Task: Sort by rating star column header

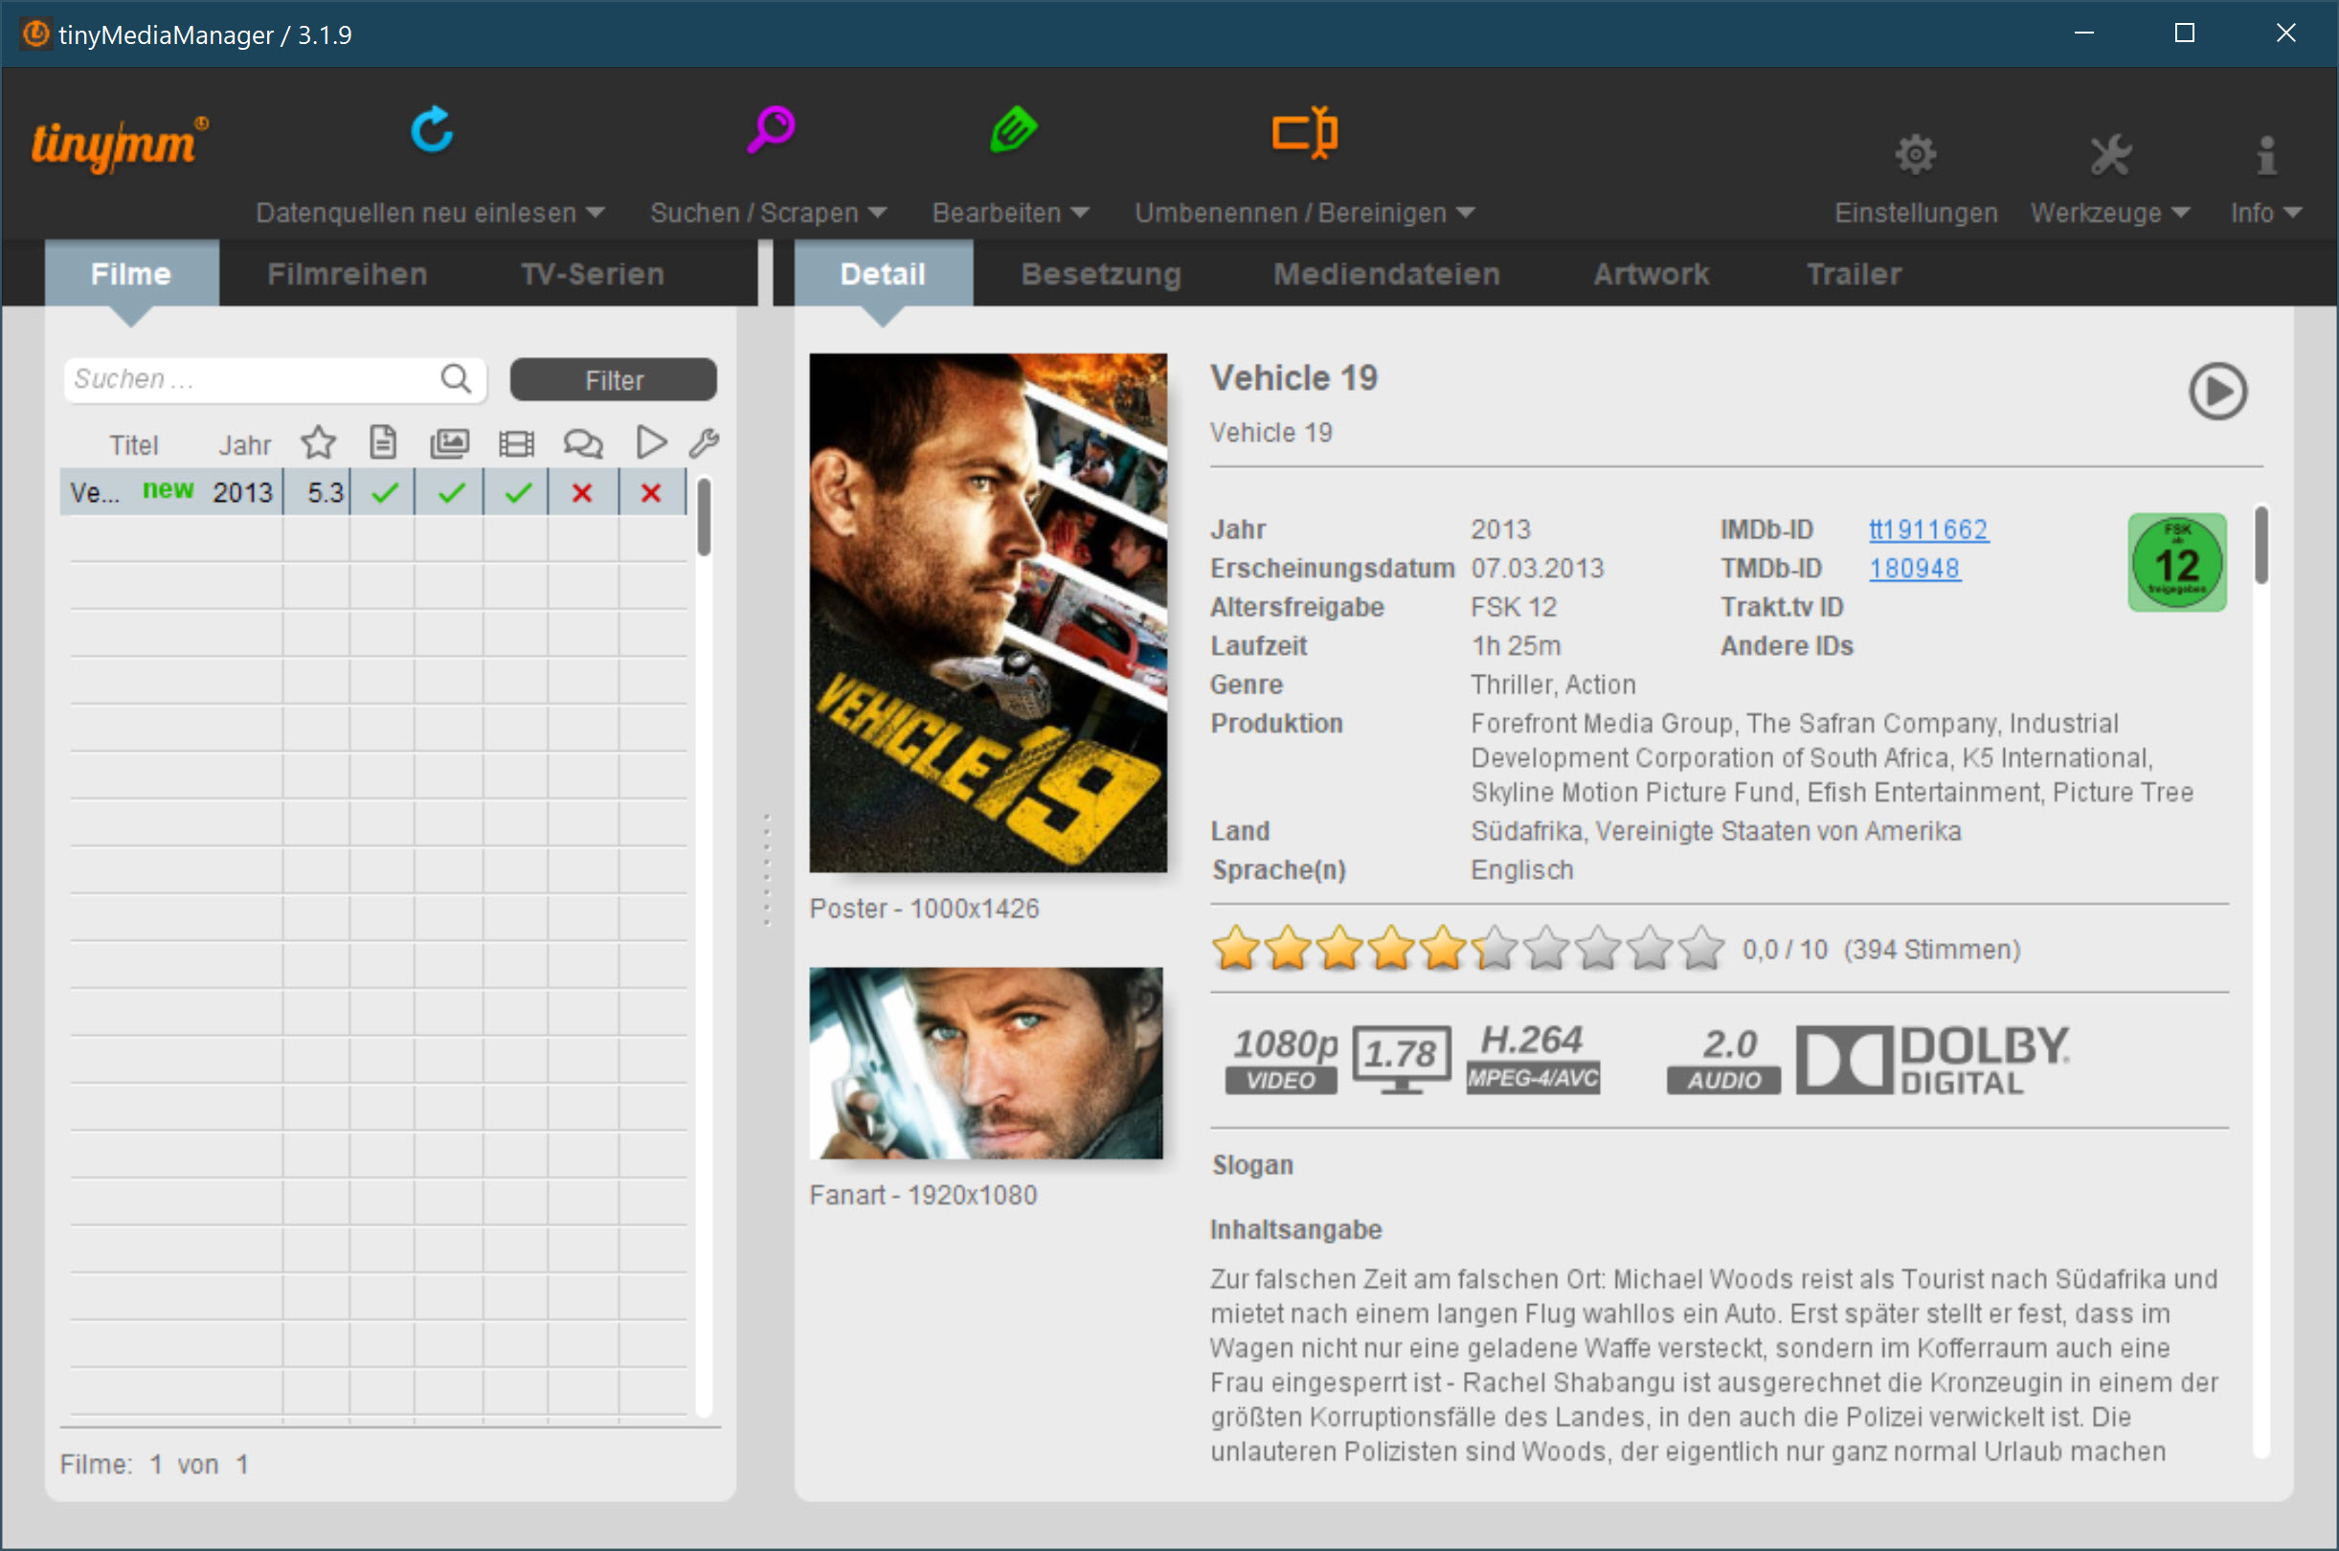Action: coord(318,442)
